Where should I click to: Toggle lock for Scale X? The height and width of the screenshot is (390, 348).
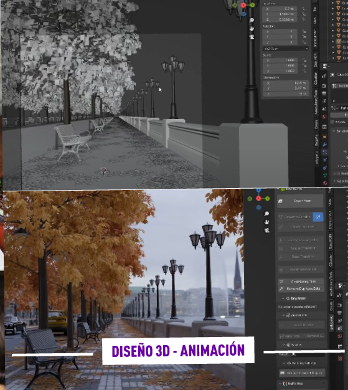click(304, 60)
